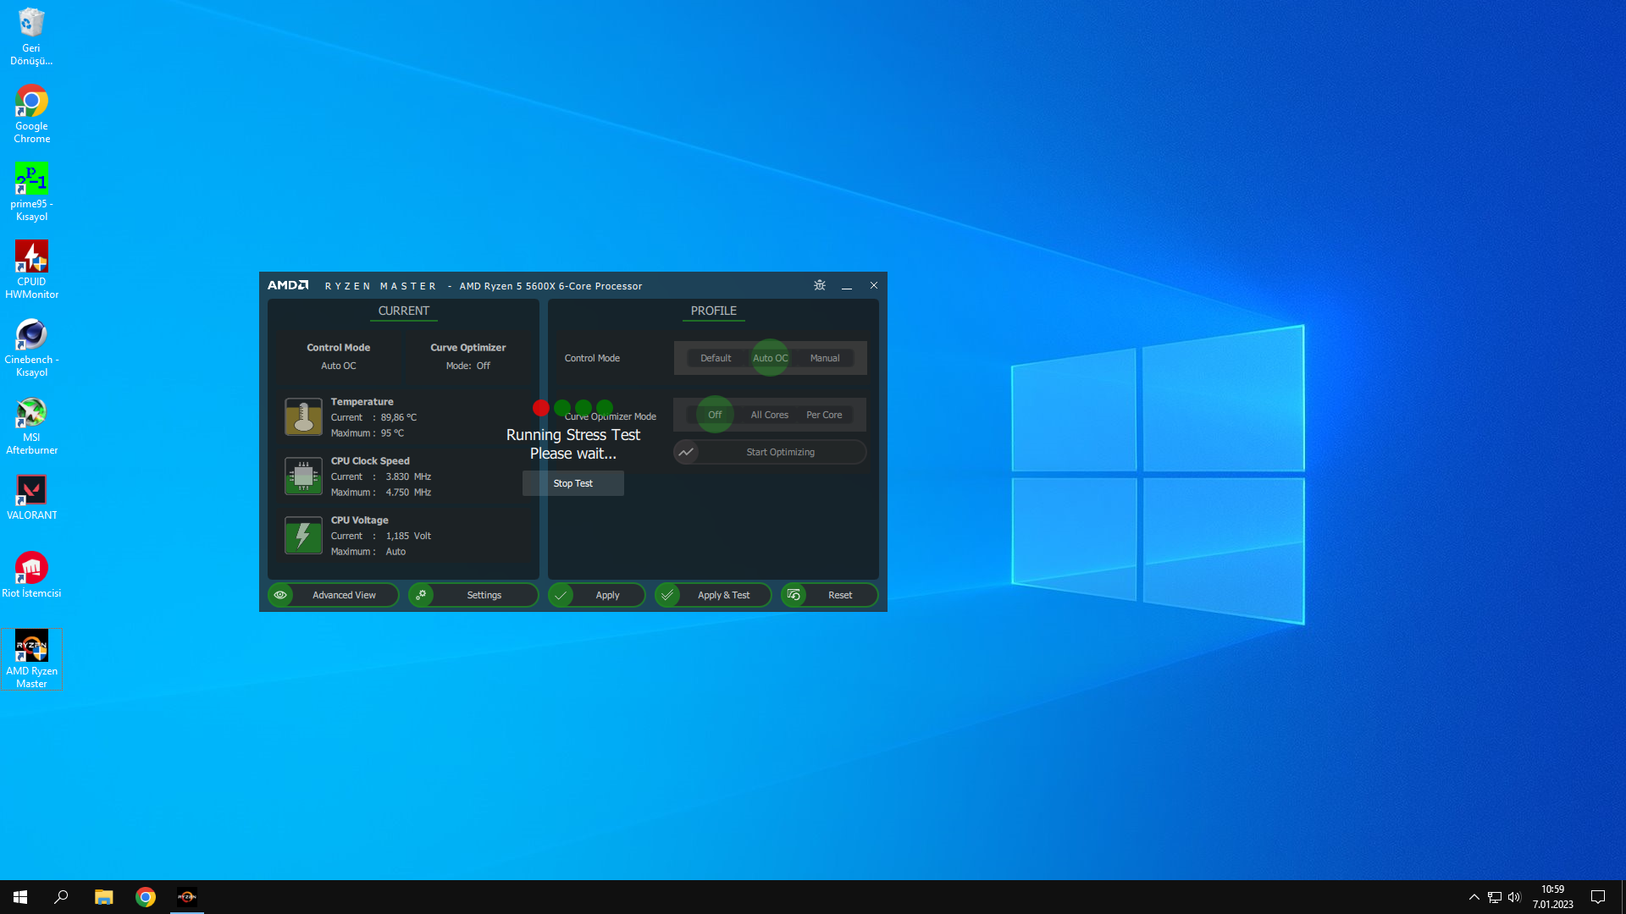This screenshot has width=1626, height=914.
Task: Turn Curve Optimizer mode Off
Action: pyautogui.click(x=715, y=415)
